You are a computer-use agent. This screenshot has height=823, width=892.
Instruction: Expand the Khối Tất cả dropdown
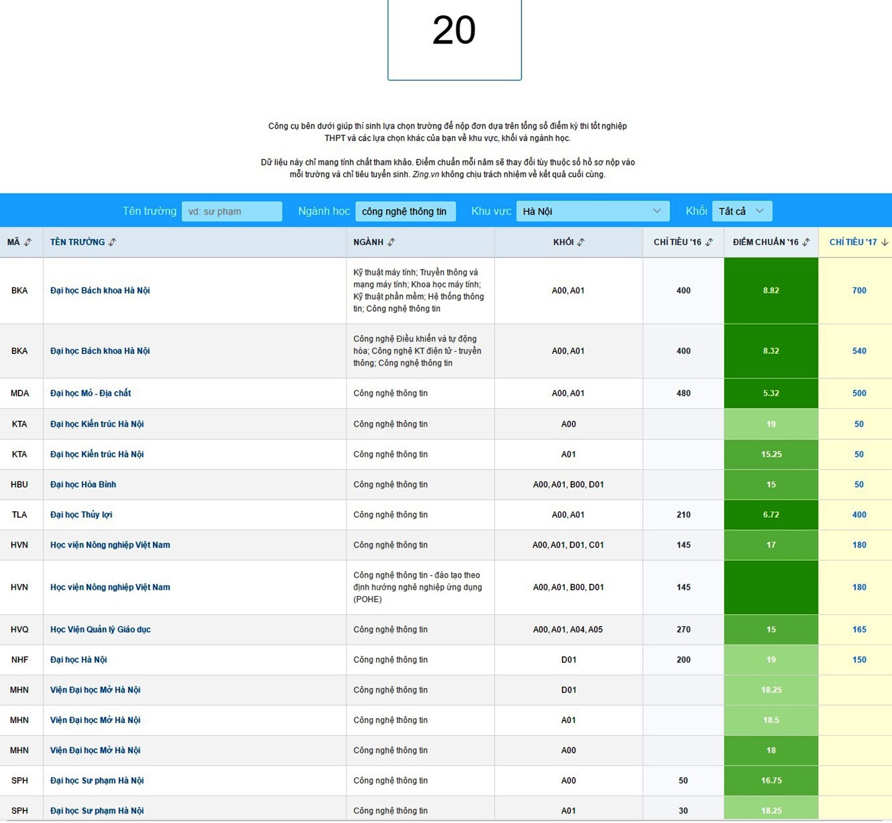coord(742,211)
